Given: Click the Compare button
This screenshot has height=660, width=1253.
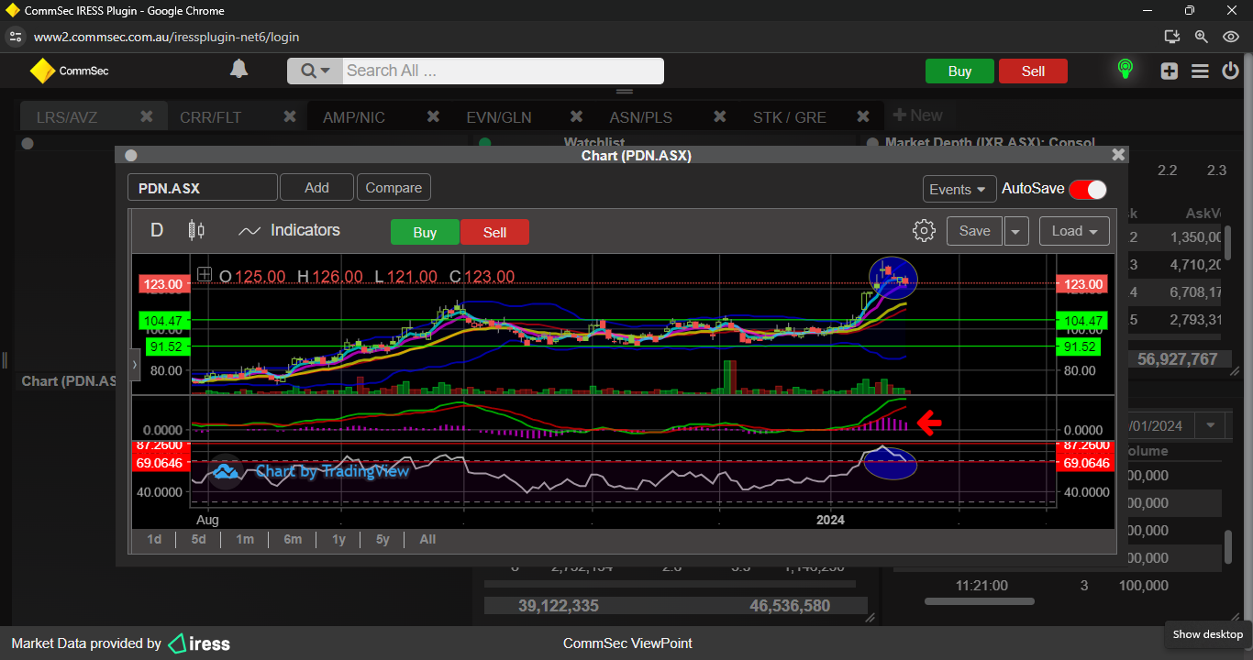Looking at the screenshot, I should [x=394, y=188].
